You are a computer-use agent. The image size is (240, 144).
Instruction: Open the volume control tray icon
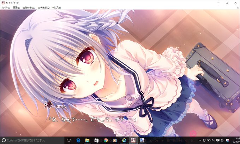(x=213, y=140)
